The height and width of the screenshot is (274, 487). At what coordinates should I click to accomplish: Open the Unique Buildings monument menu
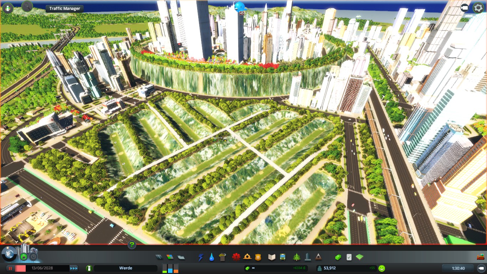(x=307, y=257)
